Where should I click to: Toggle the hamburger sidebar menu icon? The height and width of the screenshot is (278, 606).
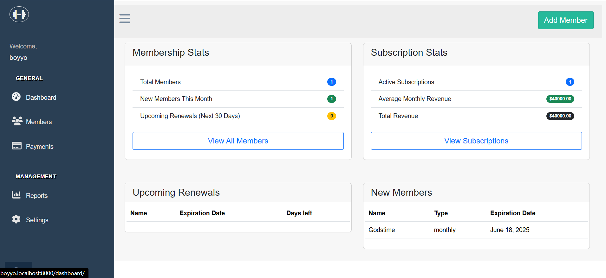125,18
